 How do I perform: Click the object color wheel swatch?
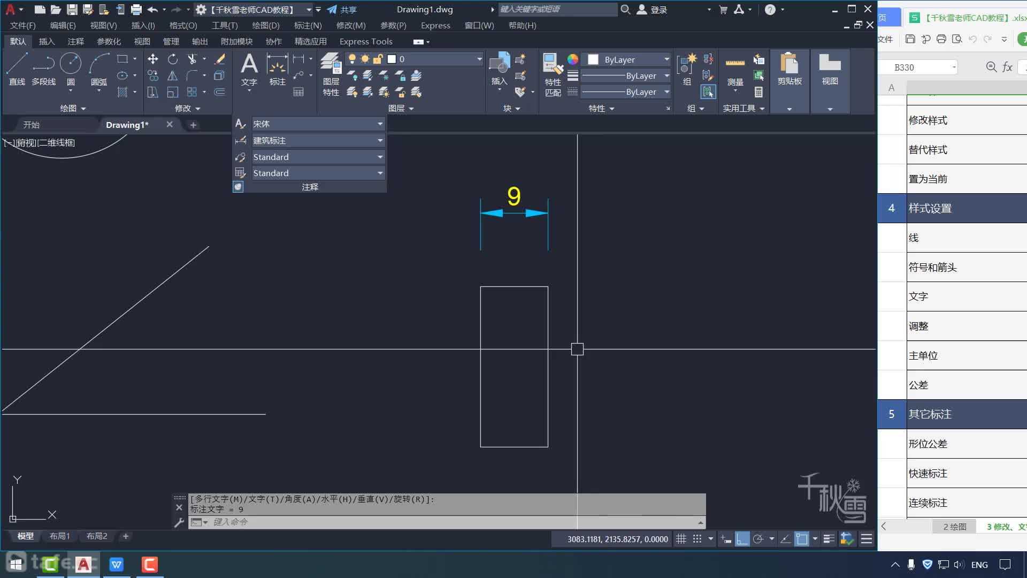573,59
